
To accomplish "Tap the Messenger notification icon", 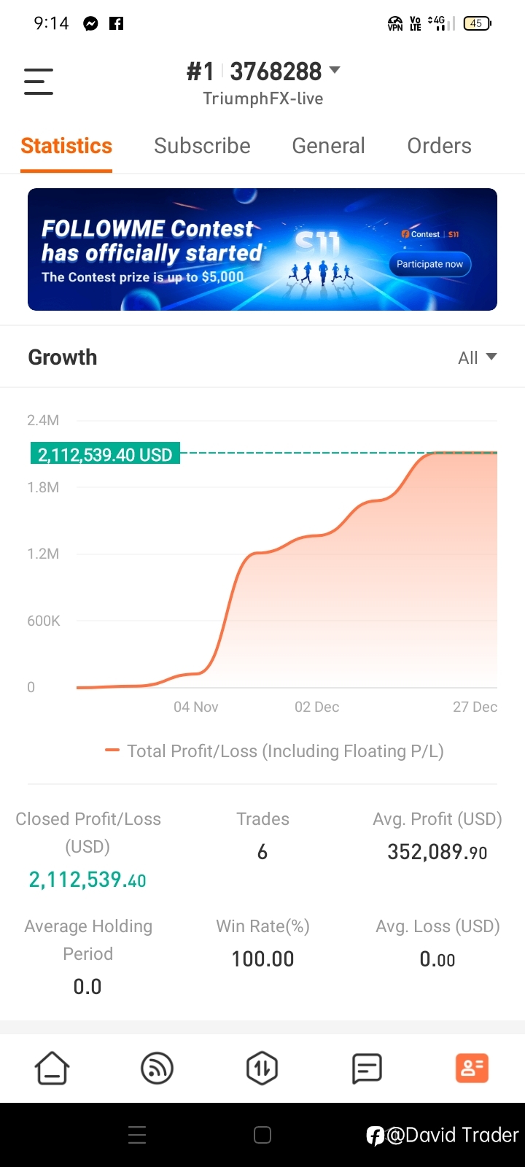I will (91, 23).
